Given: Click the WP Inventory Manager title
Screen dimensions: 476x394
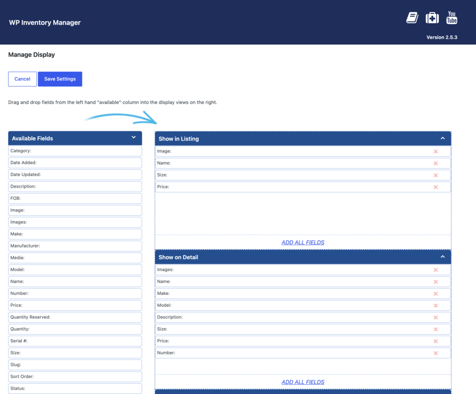Looking at the screenshot, I should (x=45, y=23).
